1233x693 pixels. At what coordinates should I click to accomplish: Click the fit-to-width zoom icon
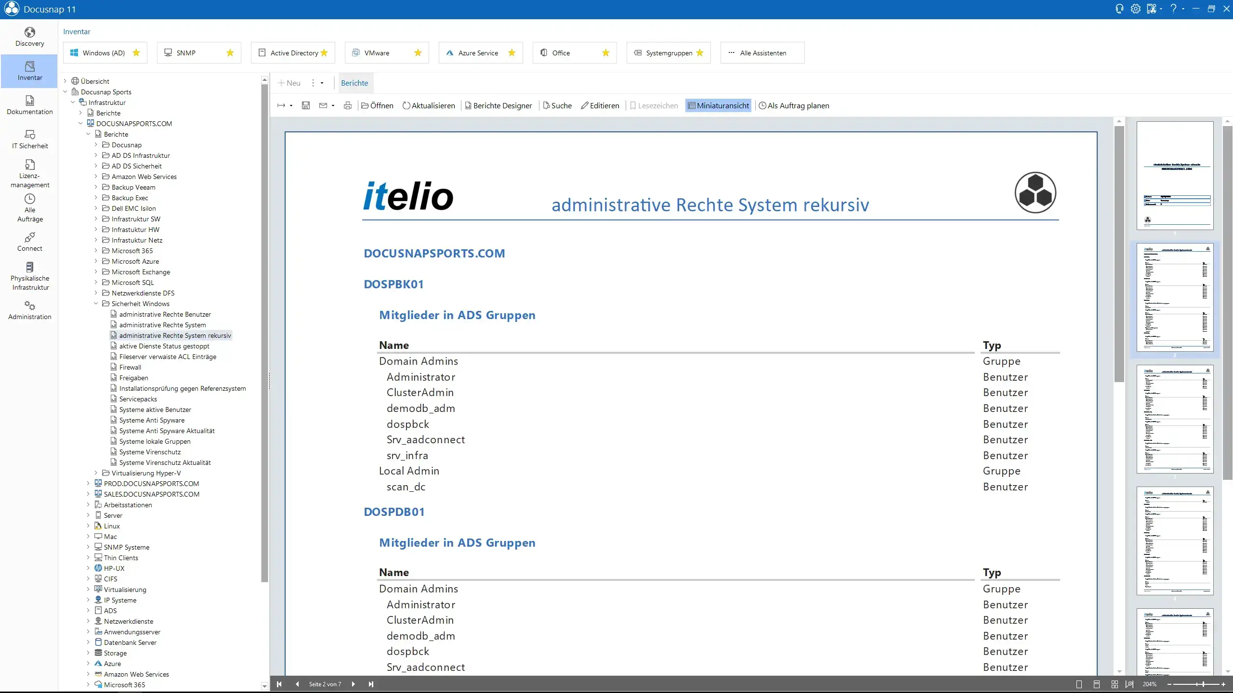[1129, 684]
